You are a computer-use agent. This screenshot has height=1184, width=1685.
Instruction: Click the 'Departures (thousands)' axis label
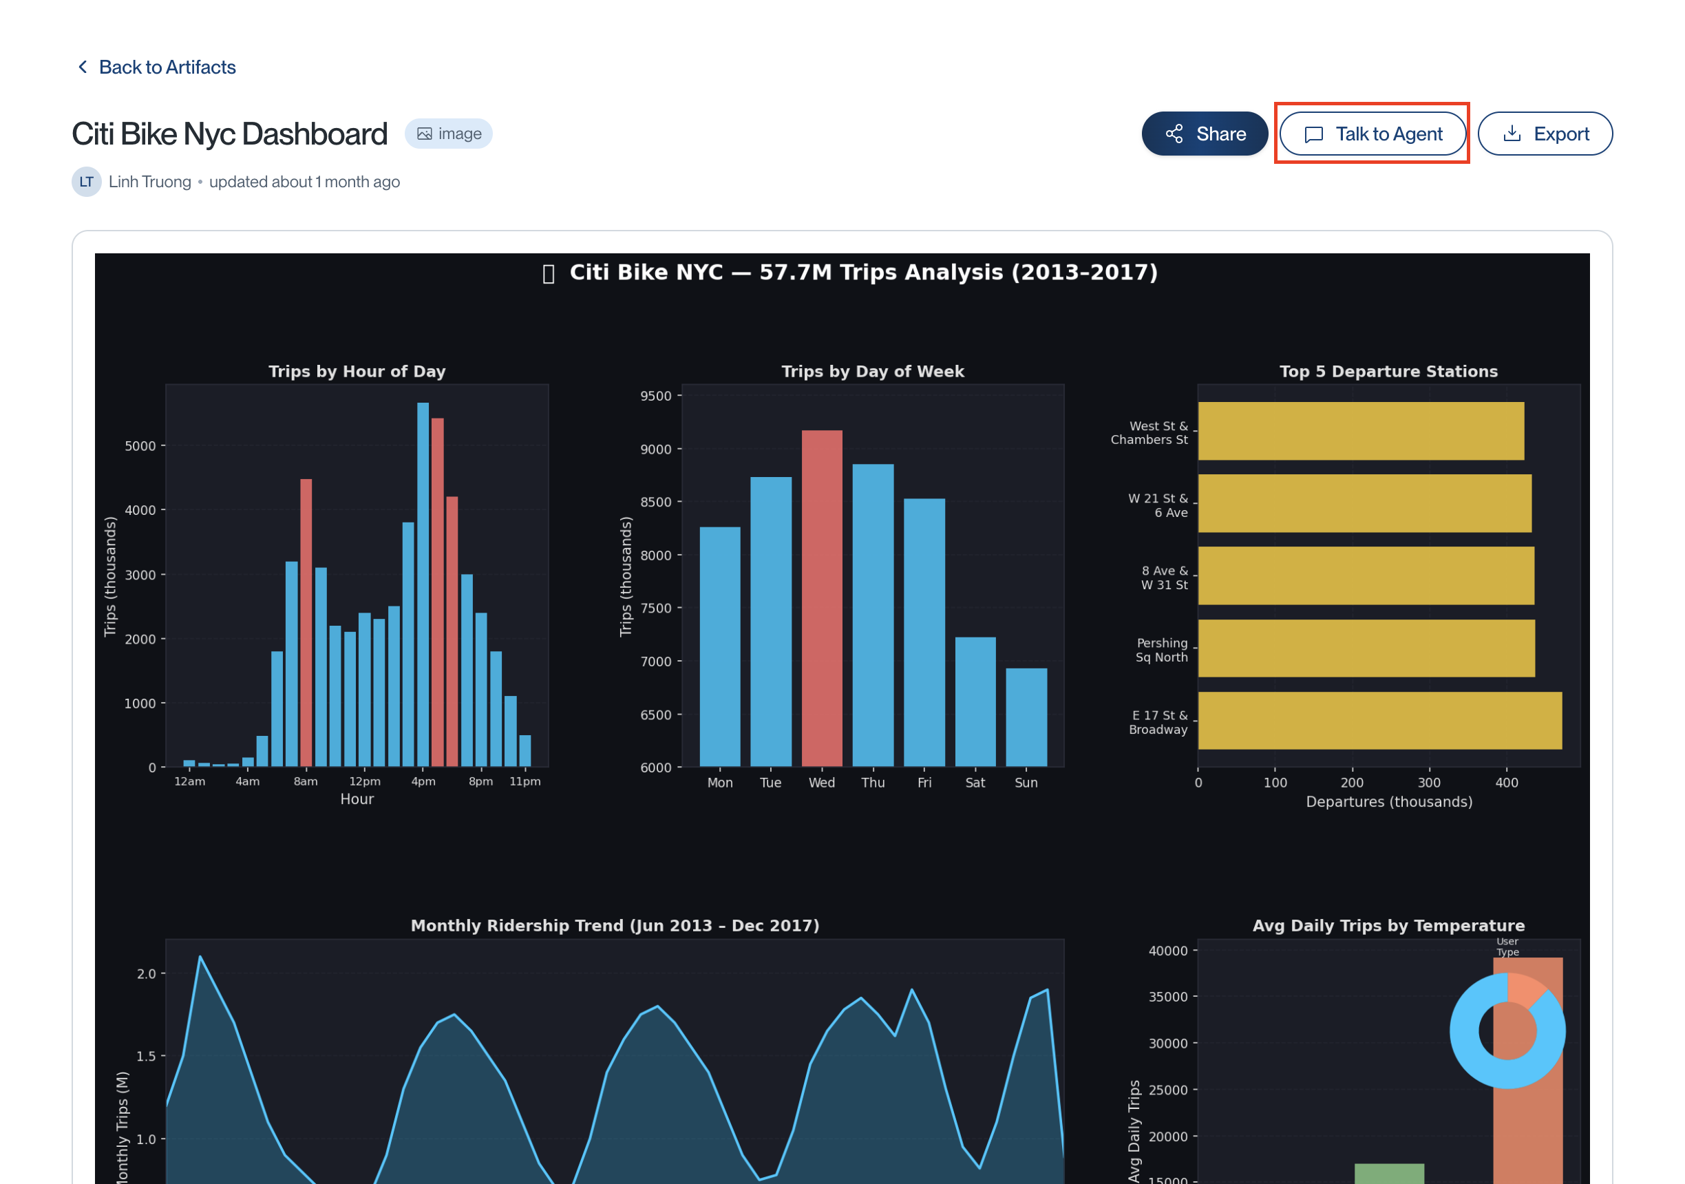click(1389, 803)
